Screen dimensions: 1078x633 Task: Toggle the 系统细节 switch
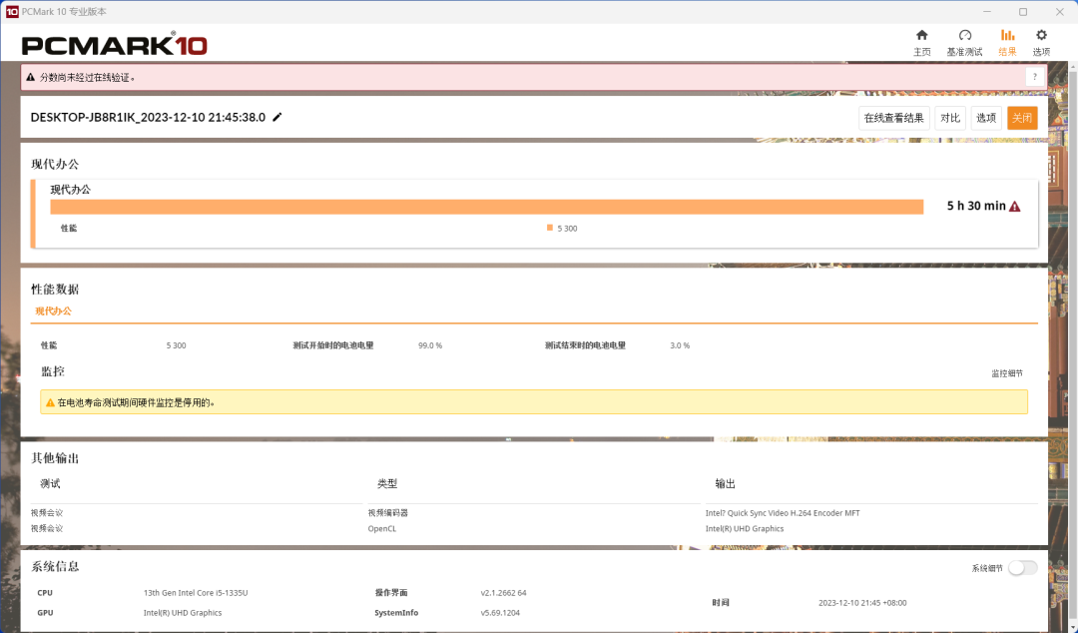point(1022,568)
